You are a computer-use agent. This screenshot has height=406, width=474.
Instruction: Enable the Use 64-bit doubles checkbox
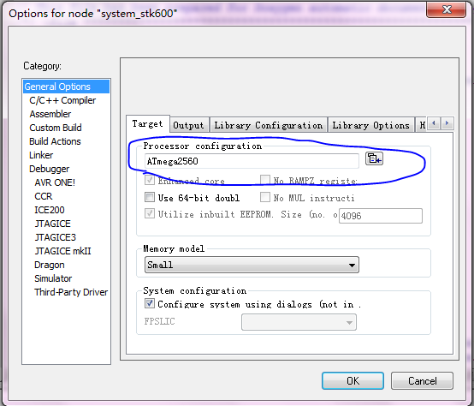coord(150,197)
